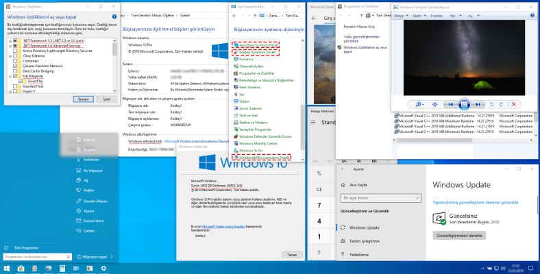The width and height of the screenshot is (540, 274).
Task: Open Microsoft Store from taskbar
Action: point(21,268)
